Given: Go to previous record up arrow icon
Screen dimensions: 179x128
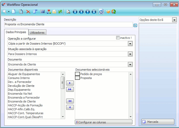Looking at the screenshot, I should [x=81, y=12].
